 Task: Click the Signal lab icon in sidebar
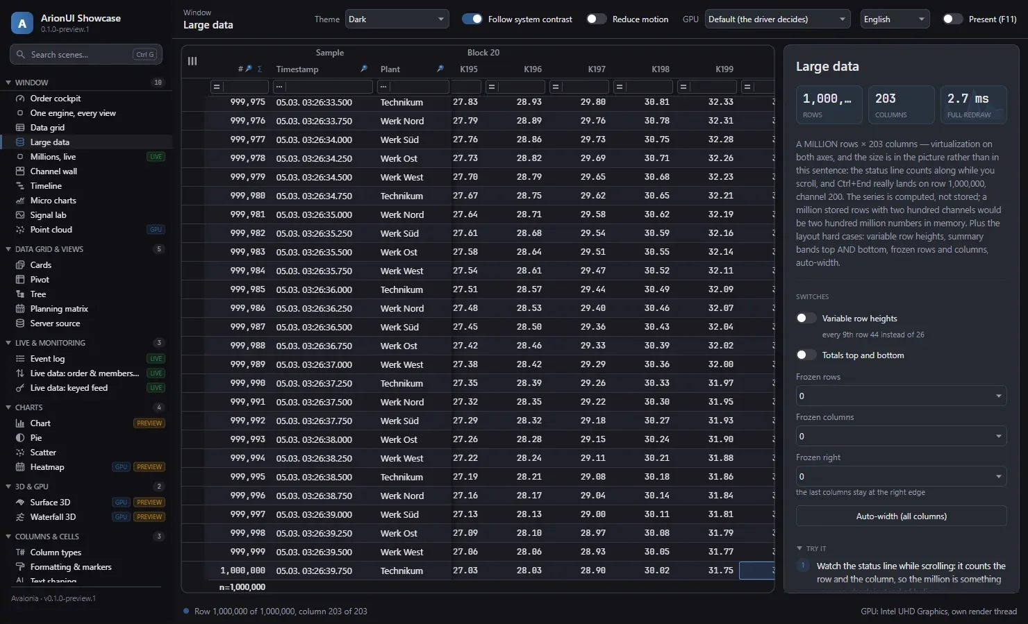20,215
